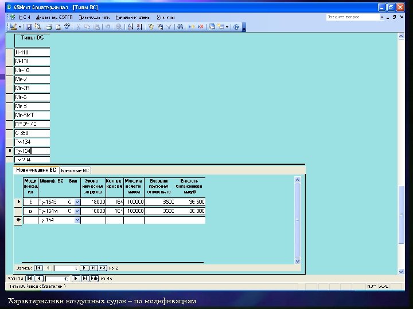Click the 164 seats cell
Image resolution: width=413 pixels, height=309 pixels.
(115, 202)
